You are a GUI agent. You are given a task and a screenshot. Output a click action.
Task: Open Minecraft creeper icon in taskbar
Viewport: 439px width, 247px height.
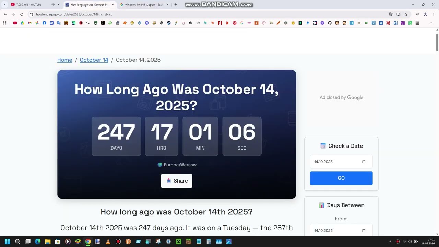(x=179, y=242)
